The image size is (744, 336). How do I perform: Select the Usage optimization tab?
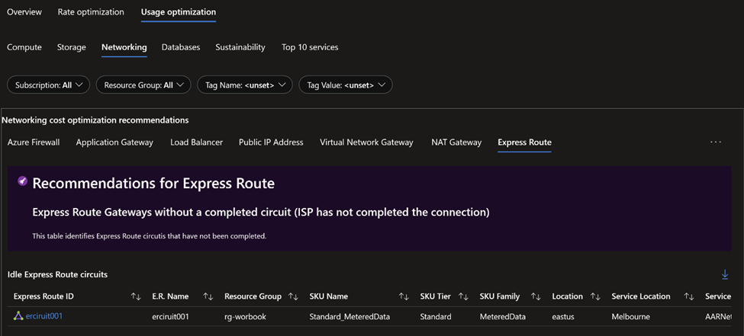tap(179, 12)
